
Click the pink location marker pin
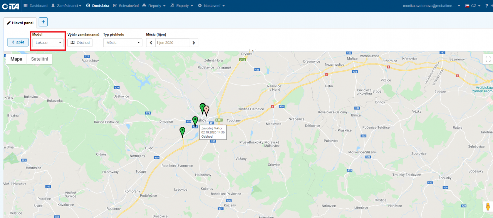coord(206,110)
